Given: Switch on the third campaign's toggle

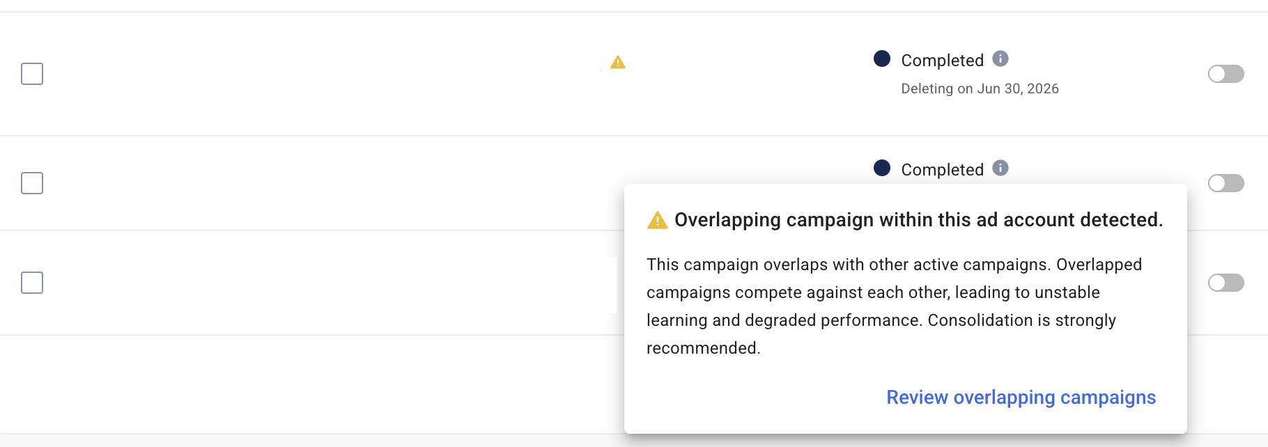Looking at the screenshot, I should point(1226,283).
